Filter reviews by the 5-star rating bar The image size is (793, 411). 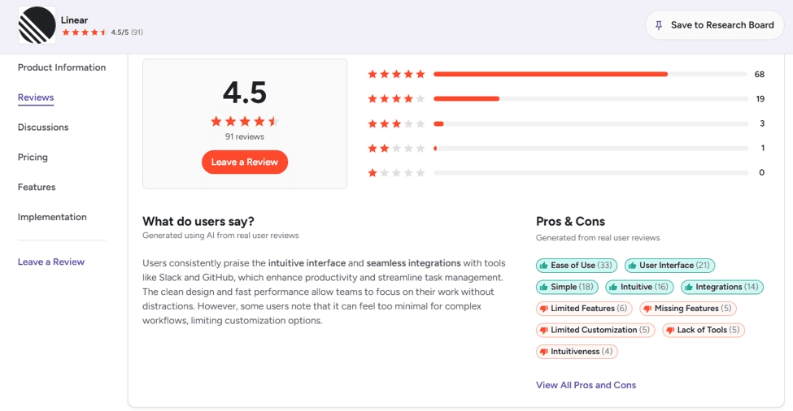(x=590, y=74)
